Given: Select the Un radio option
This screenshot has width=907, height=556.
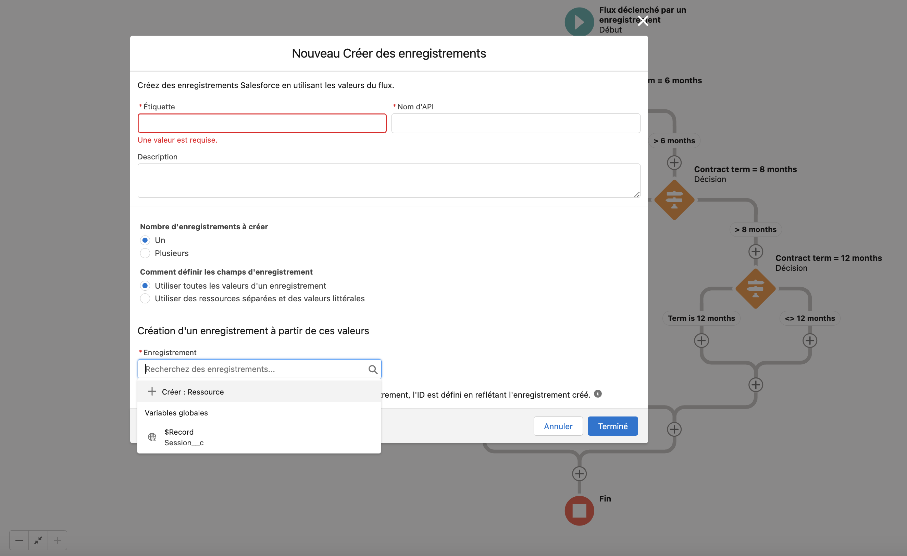Looking at the screenshot, I should pos(145,240).
